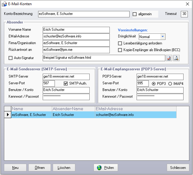193x175 pixels.
Task: Click the Löschen button
Action: (x=64, y=168)
